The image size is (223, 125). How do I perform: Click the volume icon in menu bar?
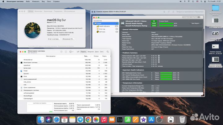coord(181,2)
